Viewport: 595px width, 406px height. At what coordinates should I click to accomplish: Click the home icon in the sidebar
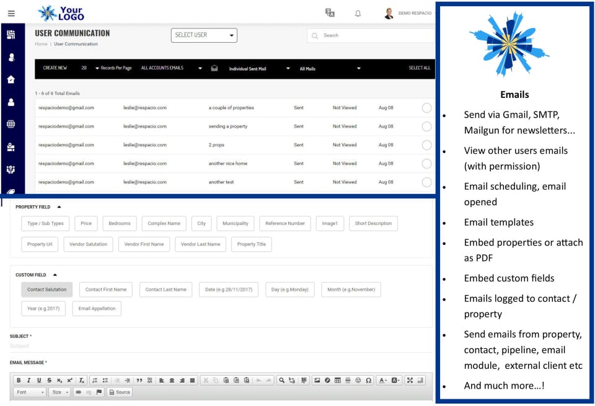[x=11, y=79]
